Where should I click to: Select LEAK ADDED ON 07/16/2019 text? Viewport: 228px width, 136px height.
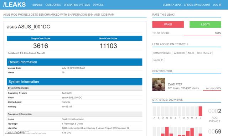click(170, 44)
